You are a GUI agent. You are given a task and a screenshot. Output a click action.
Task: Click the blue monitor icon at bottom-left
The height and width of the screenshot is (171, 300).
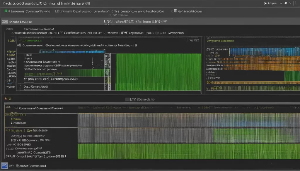4,166
